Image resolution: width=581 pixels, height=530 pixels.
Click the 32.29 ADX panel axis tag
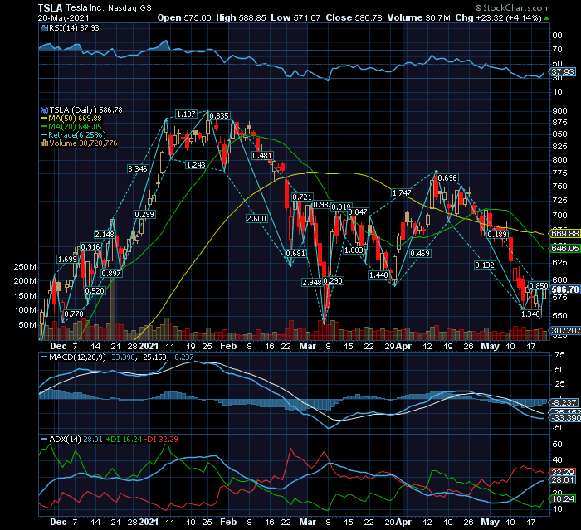tap(563, 472)
